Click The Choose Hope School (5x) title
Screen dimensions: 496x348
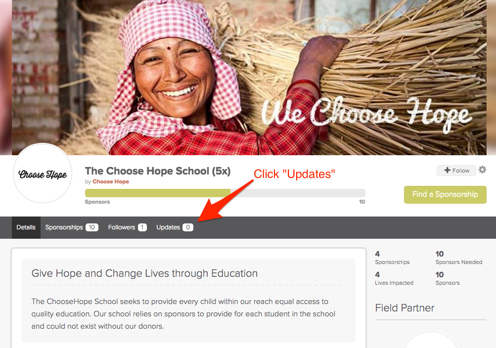pyautogui.click(x=158, y=171)
